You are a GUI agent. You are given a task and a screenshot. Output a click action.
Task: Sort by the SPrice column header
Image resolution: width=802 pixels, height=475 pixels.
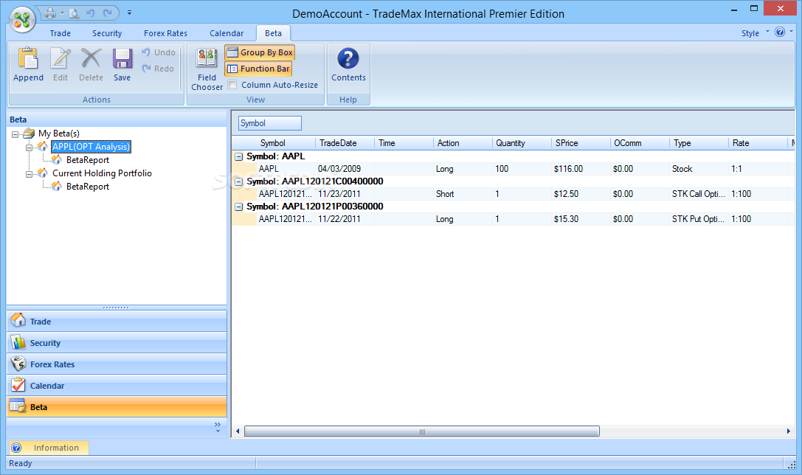tap(581, 143)
